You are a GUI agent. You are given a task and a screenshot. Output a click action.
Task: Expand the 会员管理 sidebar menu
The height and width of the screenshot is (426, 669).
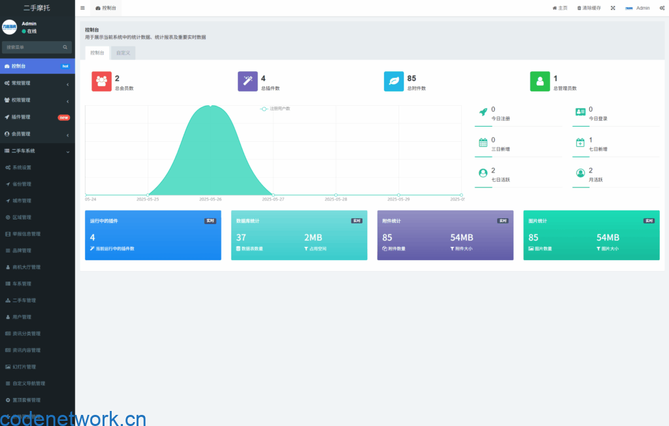[x=37, y=134]
